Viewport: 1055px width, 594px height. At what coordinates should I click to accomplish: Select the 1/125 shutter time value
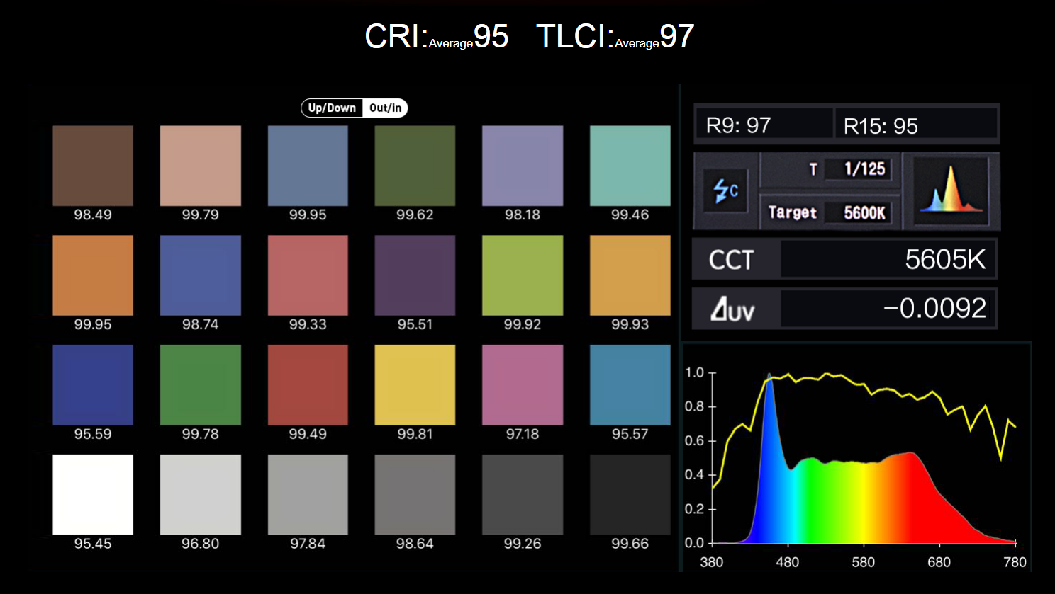864,169
